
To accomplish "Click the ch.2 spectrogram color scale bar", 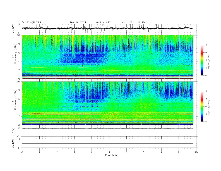I will (202, 106).
